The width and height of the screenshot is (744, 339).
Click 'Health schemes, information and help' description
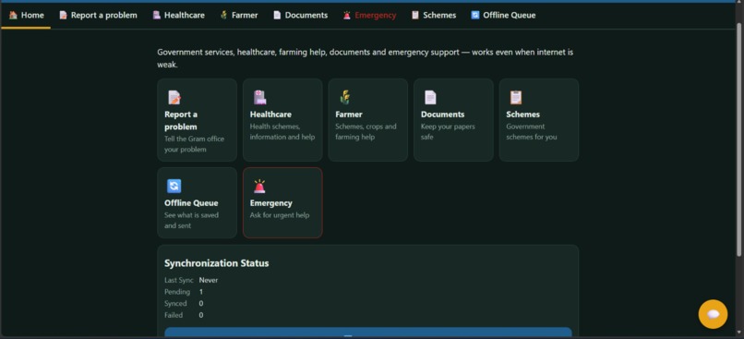click(282, 132)
